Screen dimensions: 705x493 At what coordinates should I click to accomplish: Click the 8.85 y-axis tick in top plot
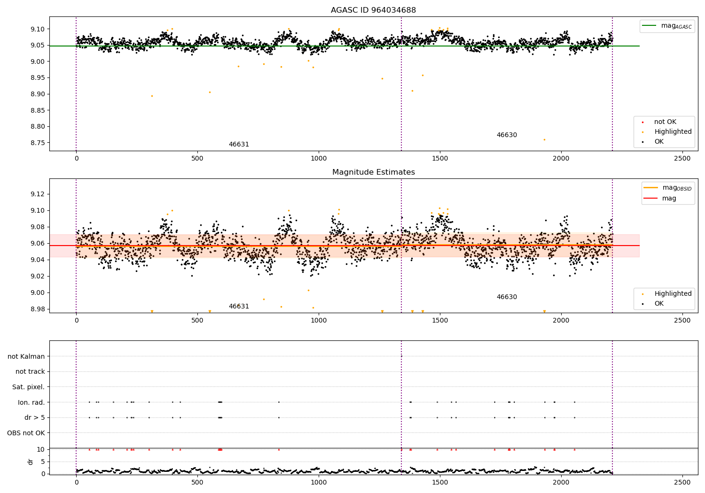tap(38, 111)
